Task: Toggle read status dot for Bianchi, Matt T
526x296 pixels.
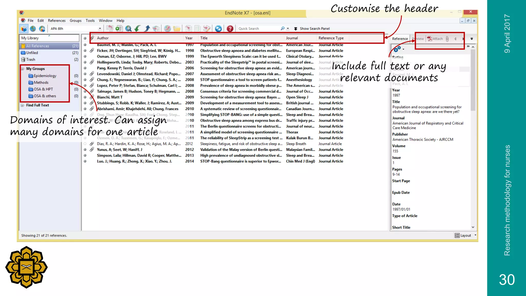Action: [85, 97]
